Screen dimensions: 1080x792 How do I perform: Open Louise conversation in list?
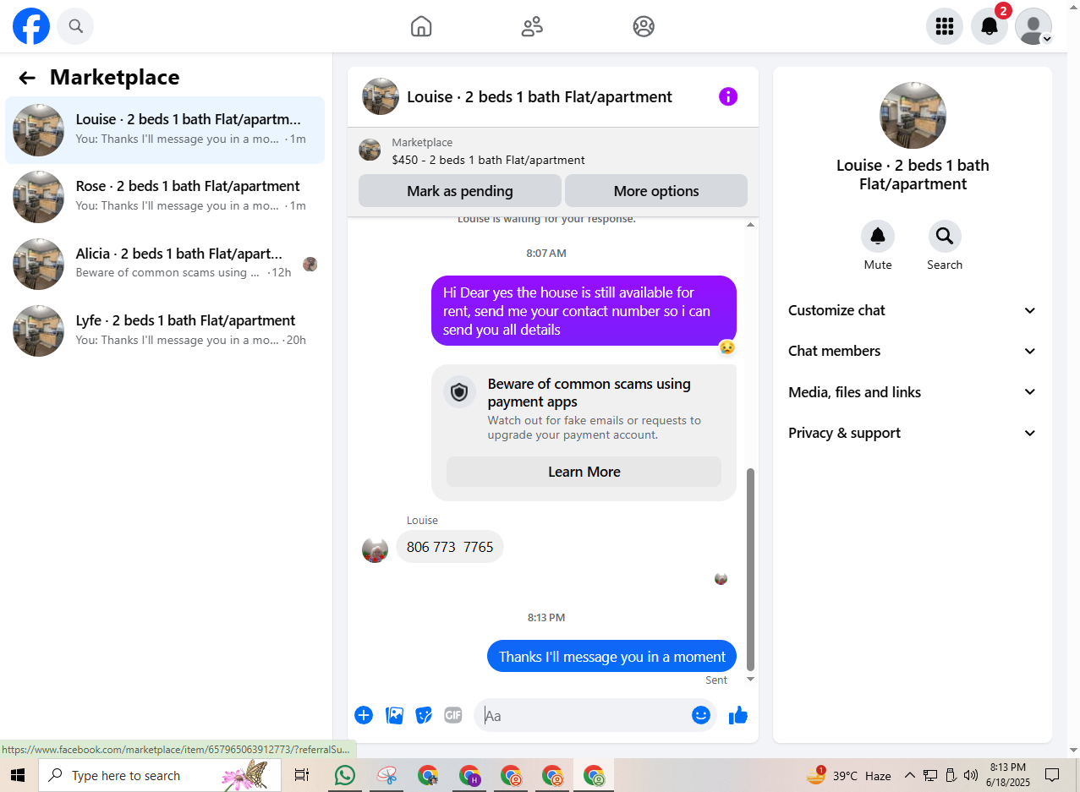165,129
